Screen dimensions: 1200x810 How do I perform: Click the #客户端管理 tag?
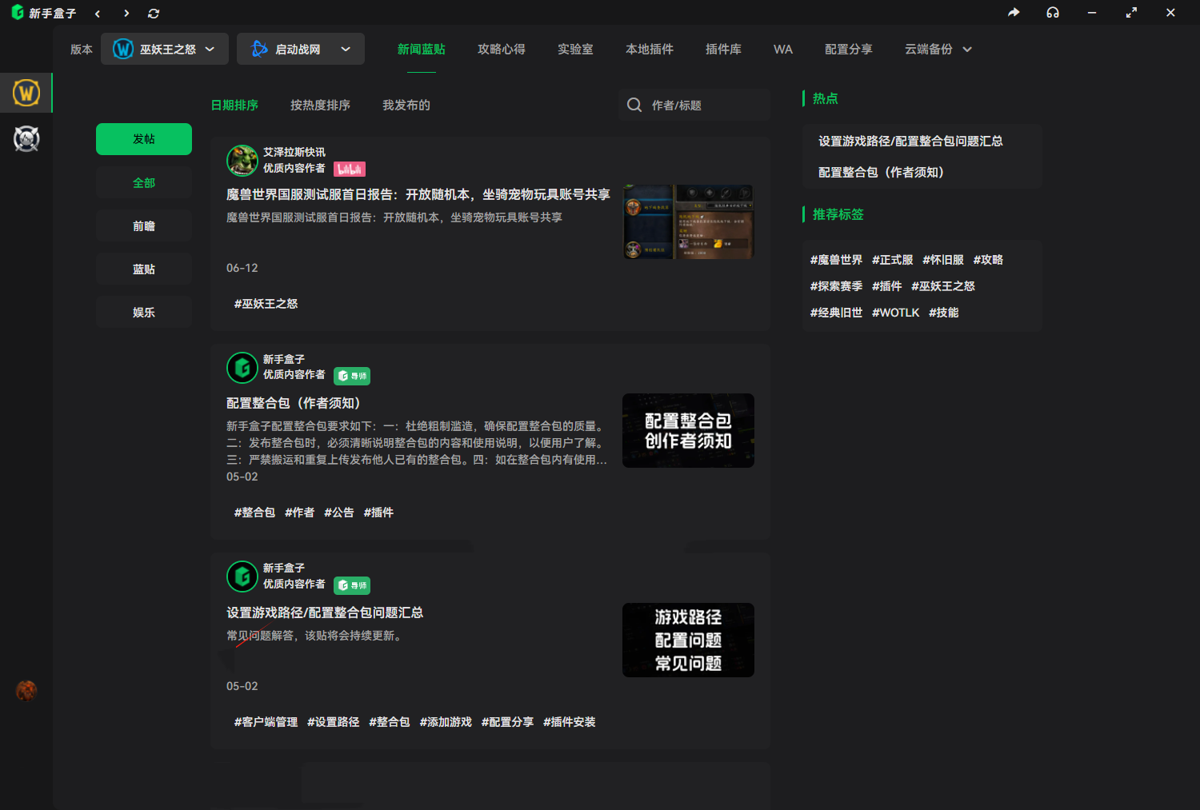click(x=266, y=722)
